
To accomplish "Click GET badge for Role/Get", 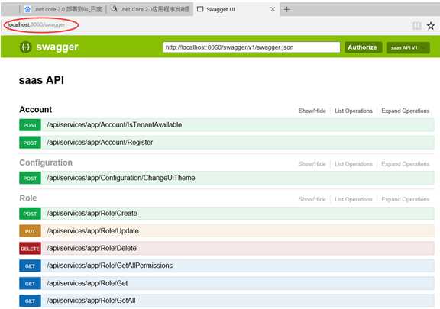I will pos(30,284).
